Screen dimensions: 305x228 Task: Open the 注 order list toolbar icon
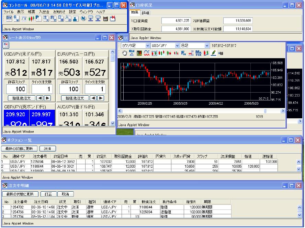coord(46,19)
